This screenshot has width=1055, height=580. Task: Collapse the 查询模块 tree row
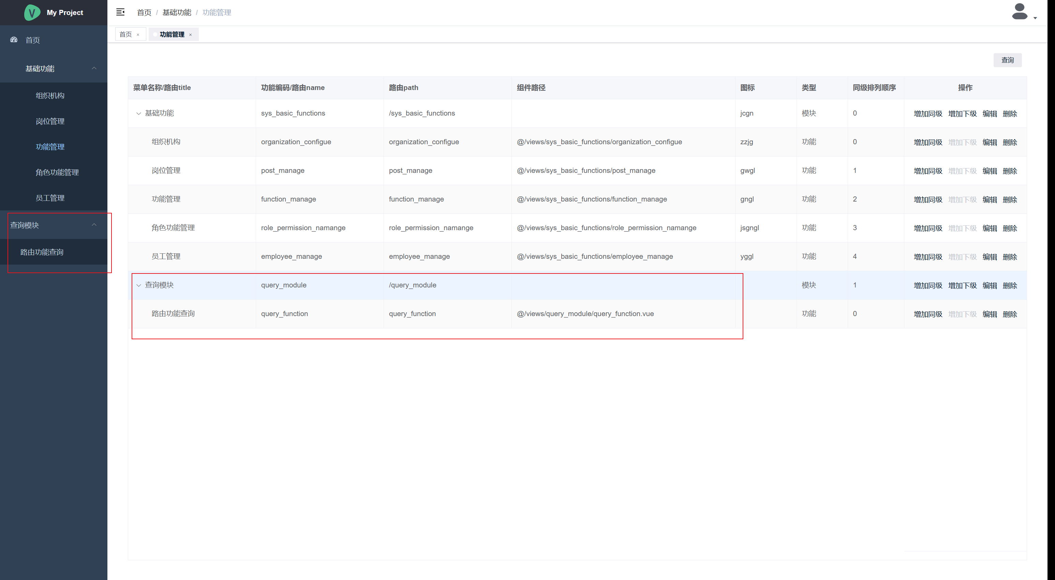tap(138, 285)
